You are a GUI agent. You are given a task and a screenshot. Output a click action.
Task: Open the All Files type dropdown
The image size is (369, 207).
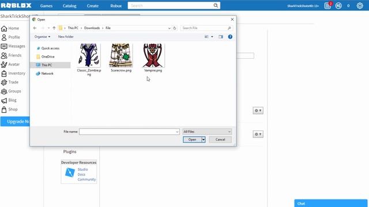pos(207,132)
